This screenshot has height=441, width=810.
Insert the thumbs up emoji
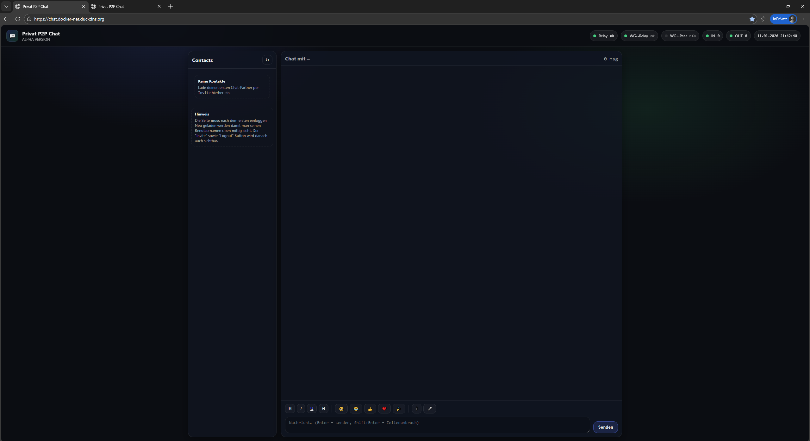[x=370, y=409]
